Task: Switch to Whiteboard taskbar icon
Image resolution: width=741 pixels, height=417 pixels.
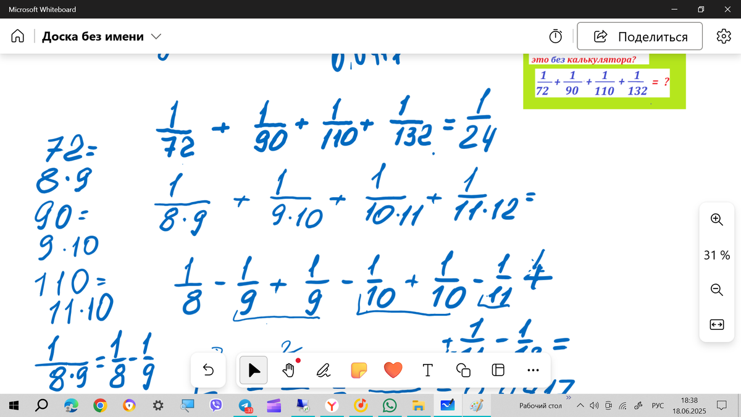Action: click(x=447, y=405)
